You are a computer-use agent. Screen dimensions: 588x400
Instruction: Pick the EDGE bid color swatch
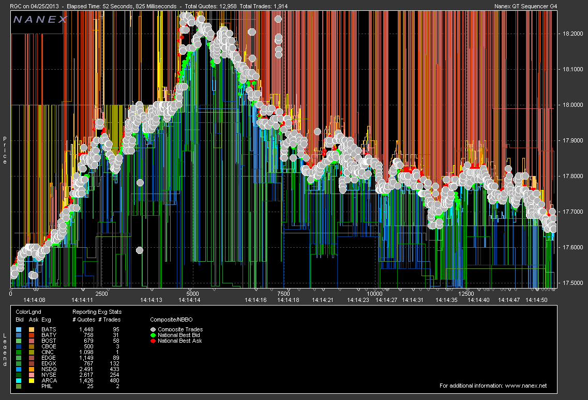pos(19,358)
